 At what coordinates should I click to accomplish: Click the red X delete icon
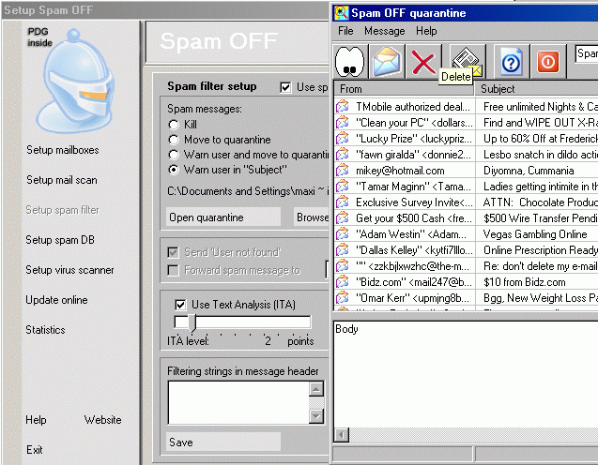[423, 63]
